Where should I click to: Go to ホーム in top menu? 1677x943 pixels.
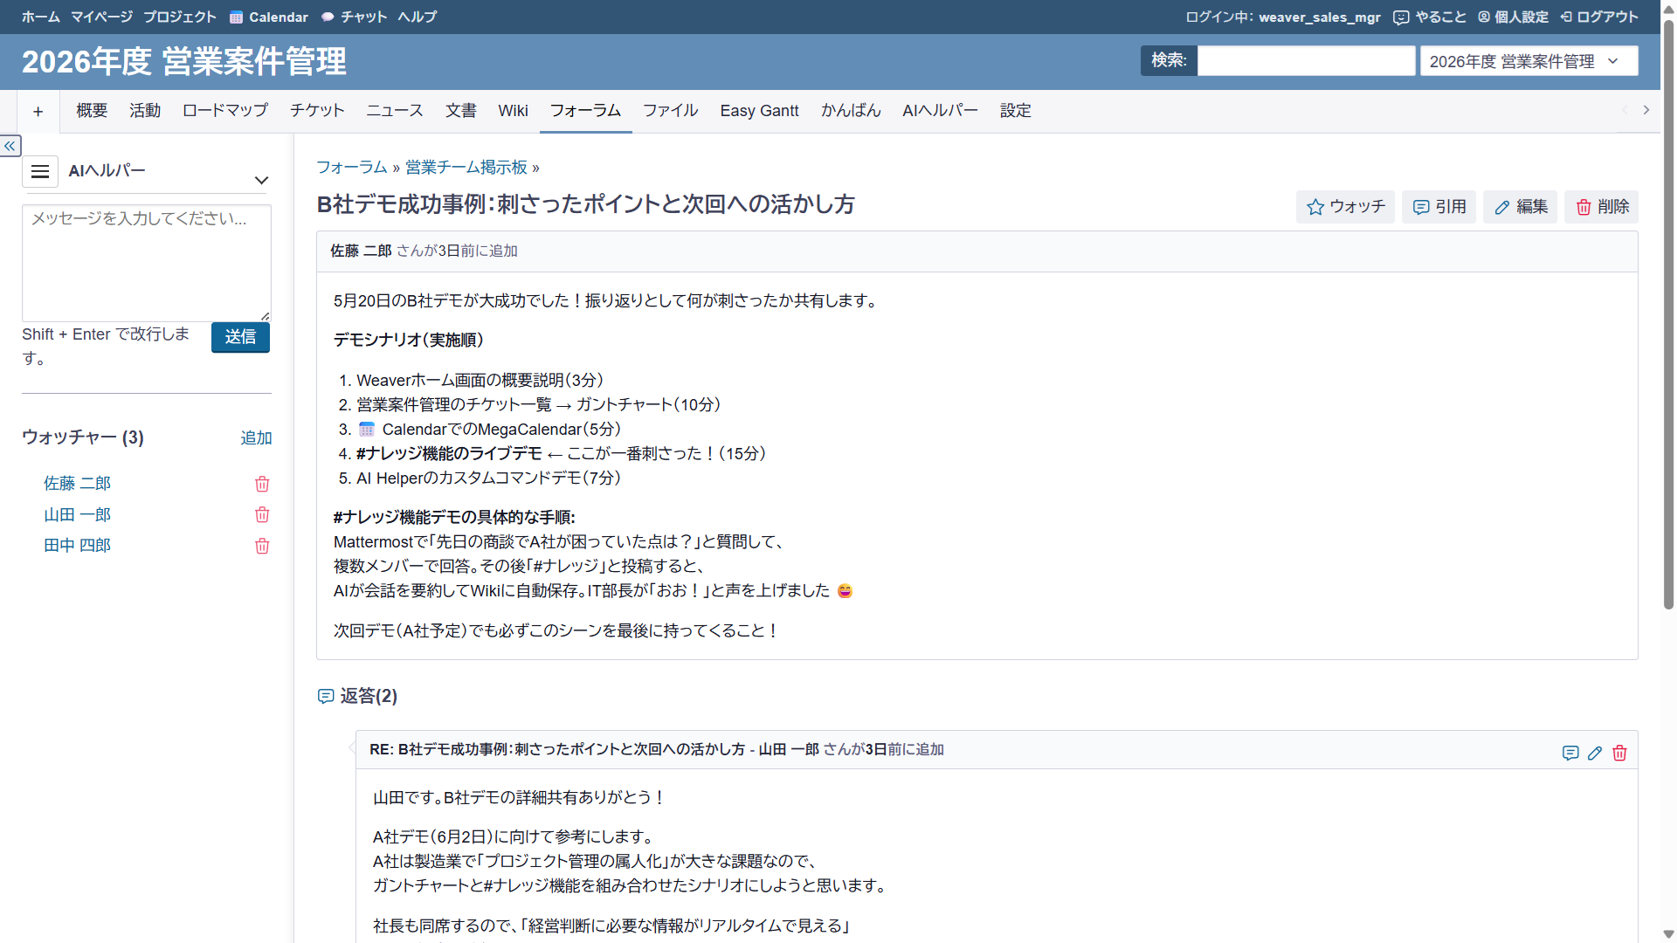click(41, 17)
